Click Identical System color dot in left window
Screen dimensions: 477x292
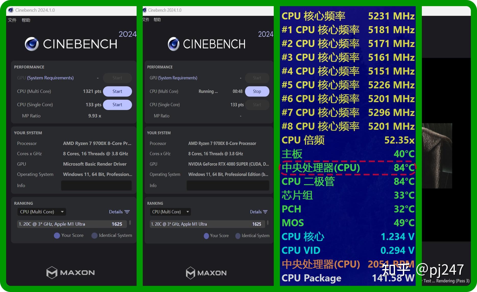pyautogui.click(x=94, y=235)
